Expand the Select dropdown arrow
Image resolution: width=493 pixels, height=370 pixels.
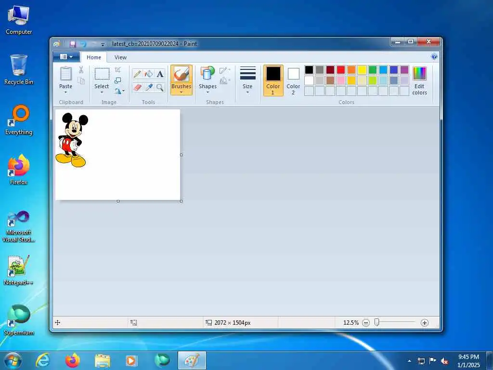(x=102, y=92)
